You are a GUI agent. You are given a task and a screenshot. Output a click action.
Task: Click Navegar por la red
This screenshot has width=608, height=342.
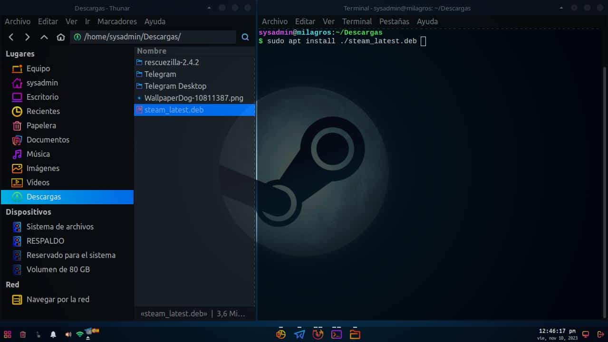point(58,299)
